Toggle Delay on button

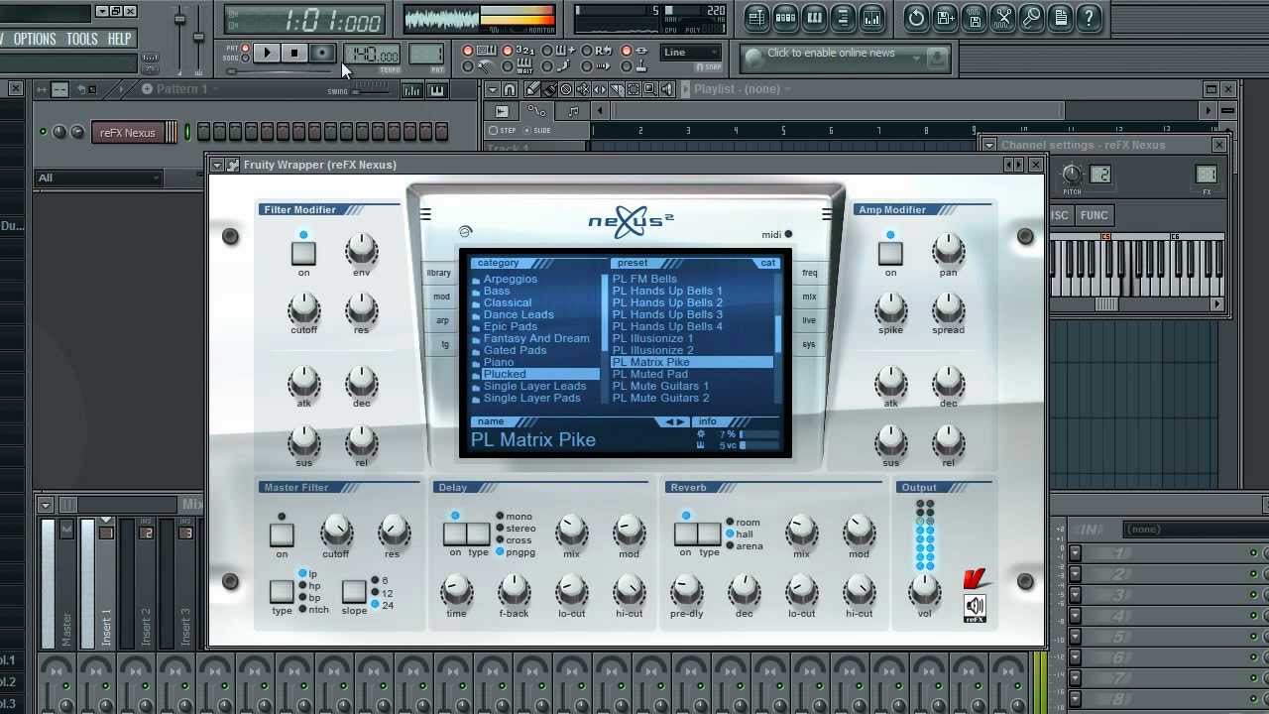[x=455, y=534]
